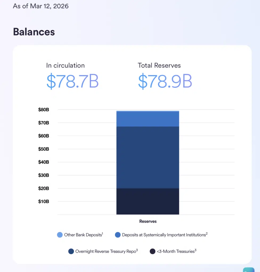260x272 pixels.
Task: Toggle the Overnight Reverse Treasury Repo label
Action: 106,251
